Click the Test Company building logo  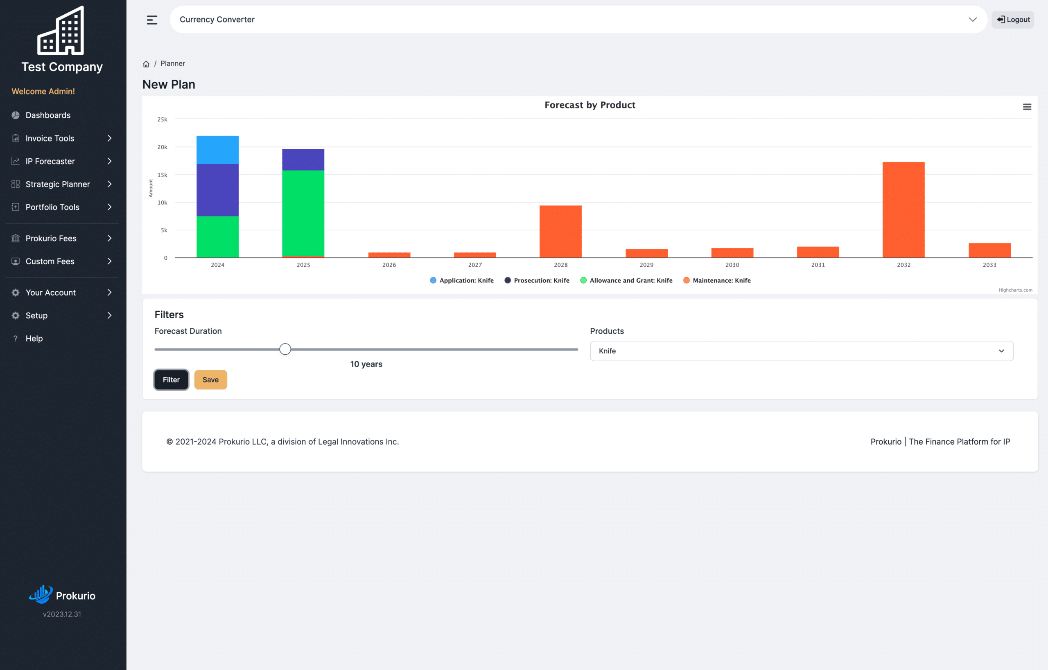click(x=61, y=30)
